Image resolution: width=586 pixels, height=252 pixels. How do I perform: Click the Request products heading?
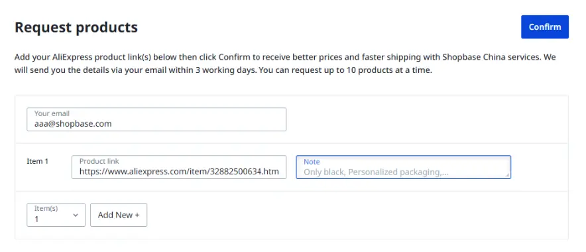(x=76, y=27)
